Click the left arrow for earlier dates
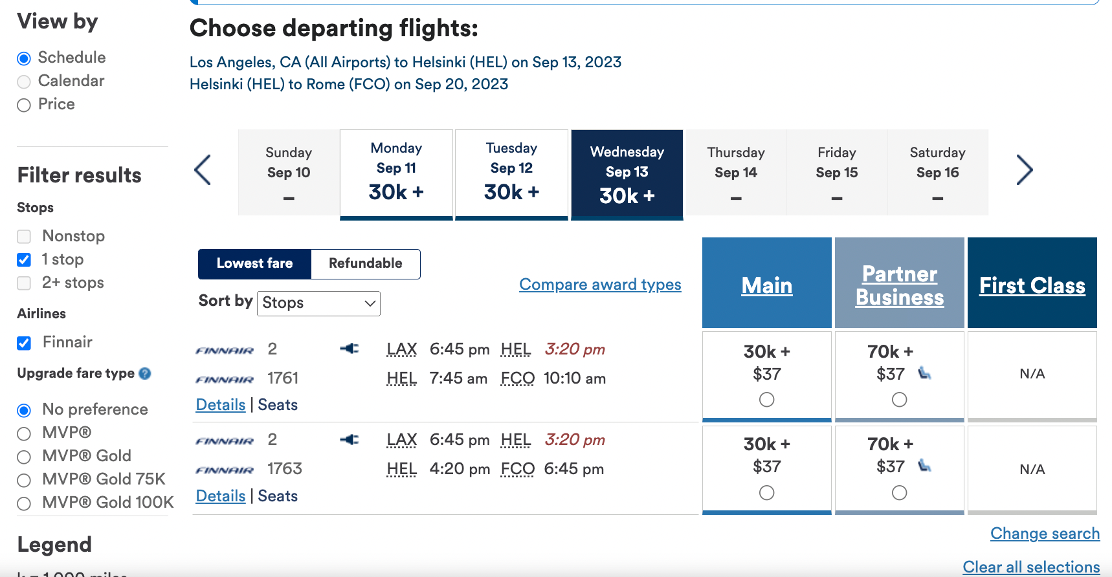Image resolution: width=1112 pixels, height=577 pixels. tap(202, 170)
